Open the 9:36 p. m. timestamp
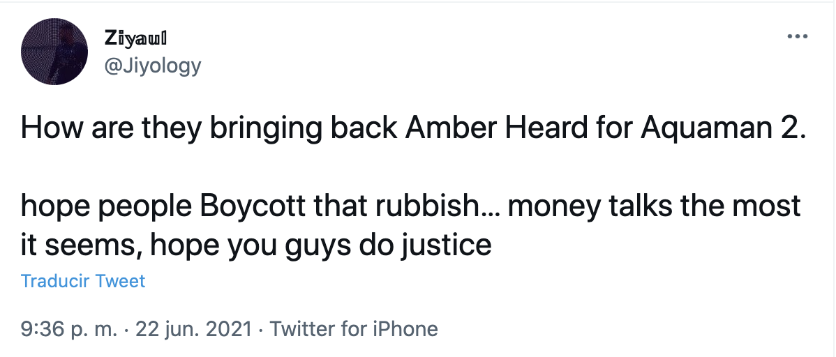The width and height of the screenshot is (836, 357). pos(69,329)
